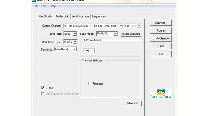Open the Help menu
Viewport: 207px width, 116px height.
tap(52, 6)
